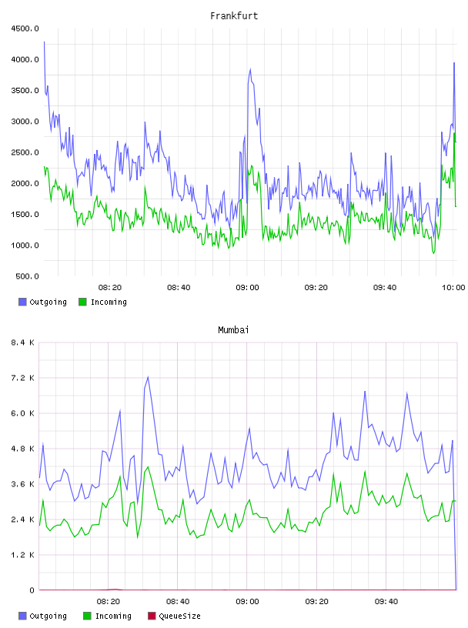Click the 09:00 time label in Mumbai chart

[x=247, y=602]
